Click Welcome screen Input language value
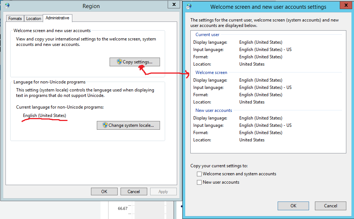 point(266,87)
